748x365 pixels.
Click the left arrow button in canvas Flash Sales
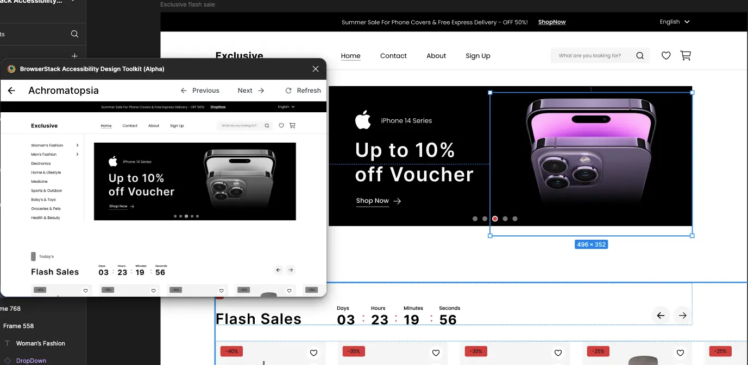661,315
